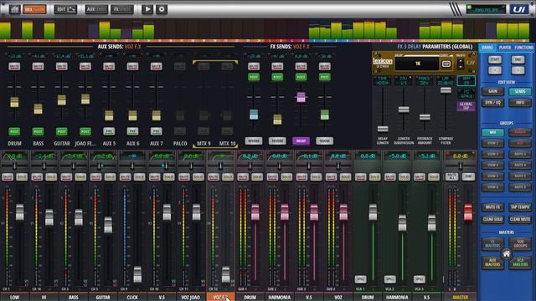
Task: Click the DELAY LENGTH parameter fader
Action: point(383,129)
